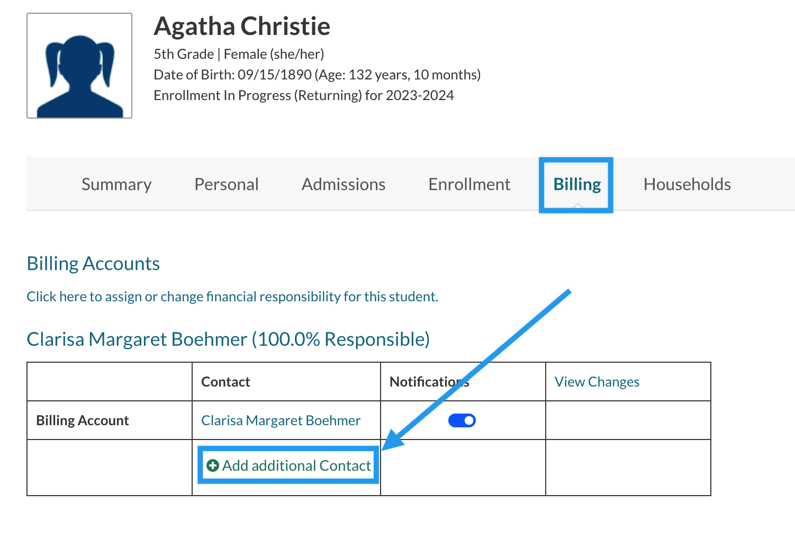Click the green plus icon beside Add additional Contact
The height and width of the screenshot is (538, 795).
click(213, 465)
